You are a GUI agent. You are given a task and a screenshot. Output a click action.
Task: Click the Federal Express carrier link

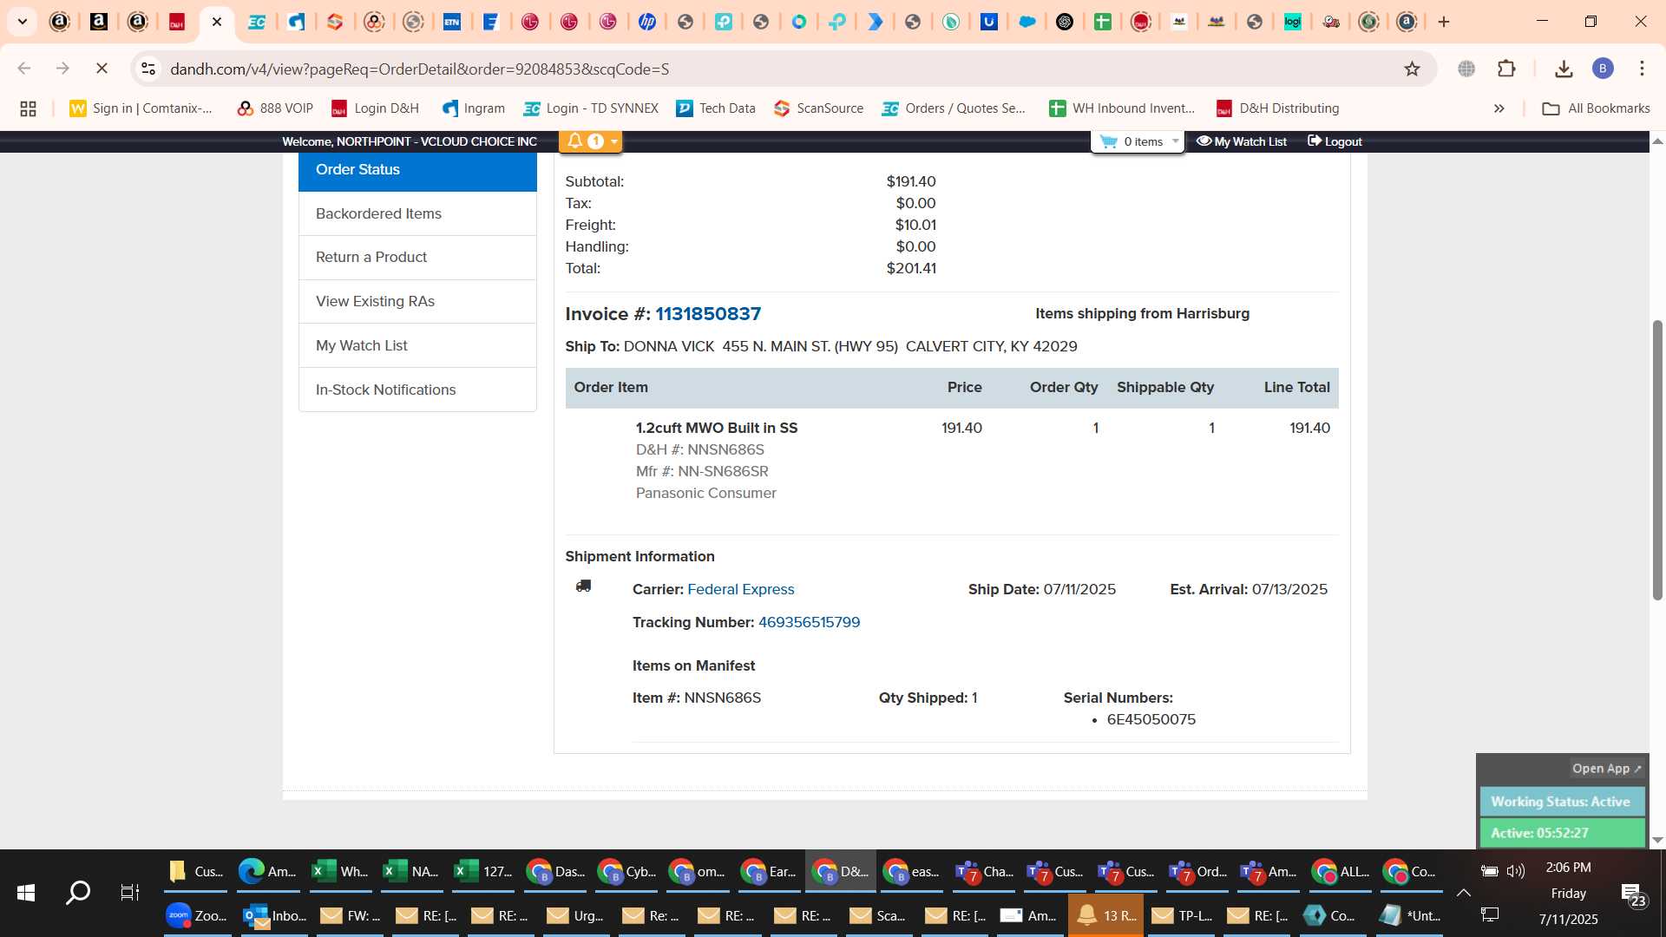pyautogui.click(x=741, y=590)
